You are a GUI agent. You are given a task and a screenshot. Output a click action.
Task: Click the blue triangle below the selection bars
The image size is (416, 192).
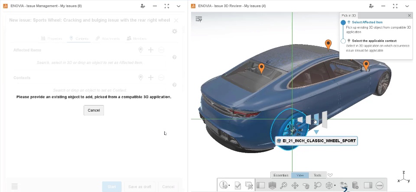click(x=316, y=132)
